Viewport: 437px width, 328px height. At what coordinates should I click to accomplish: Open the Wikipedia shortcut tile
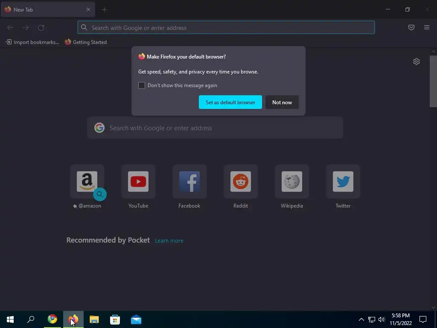pos(292,181)
